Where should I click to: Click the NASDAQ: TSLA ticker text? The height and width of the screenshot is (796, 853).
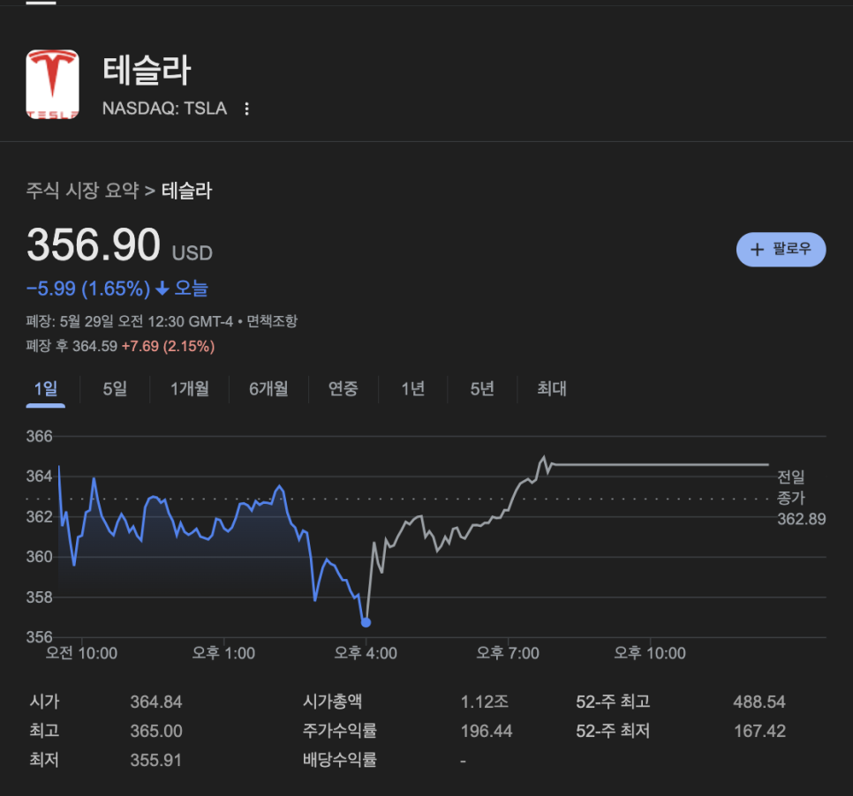tap(164, 109)
